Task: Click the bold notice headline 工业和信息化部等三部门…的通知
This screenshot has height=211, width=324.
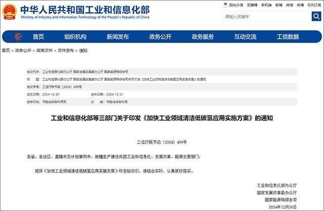Action: coord(162,118)
